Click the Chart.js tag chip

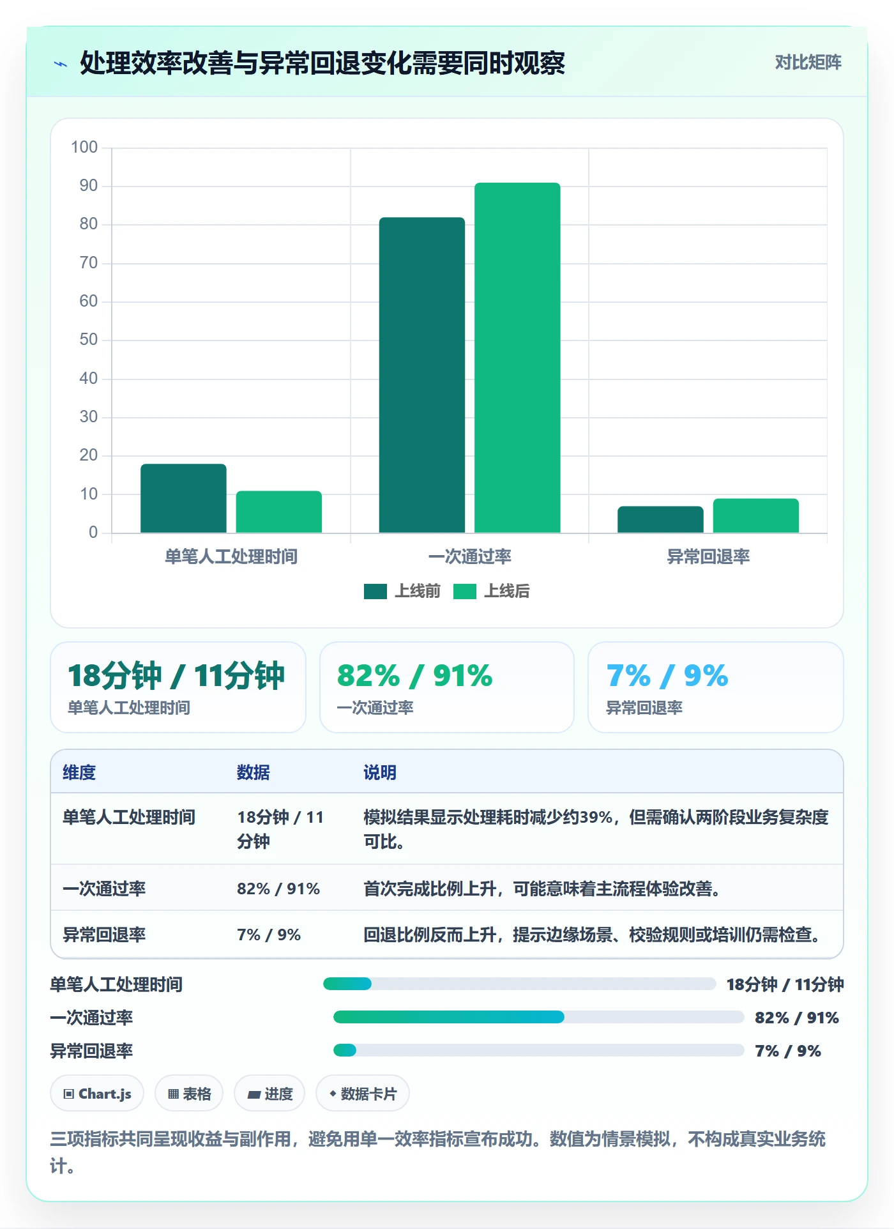(x=97, y=1094)
